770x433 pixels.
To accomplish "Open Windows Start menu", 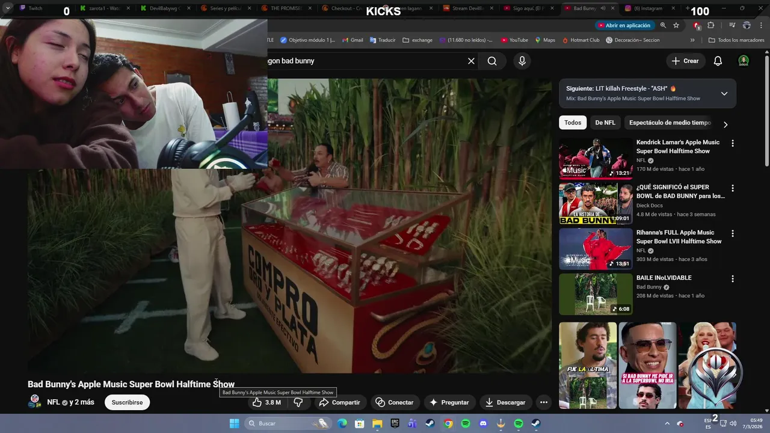I will point(234,423).
